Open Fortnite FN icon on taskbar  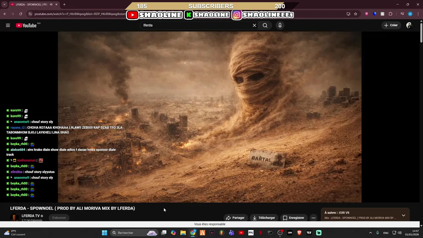tap(251, 233)
